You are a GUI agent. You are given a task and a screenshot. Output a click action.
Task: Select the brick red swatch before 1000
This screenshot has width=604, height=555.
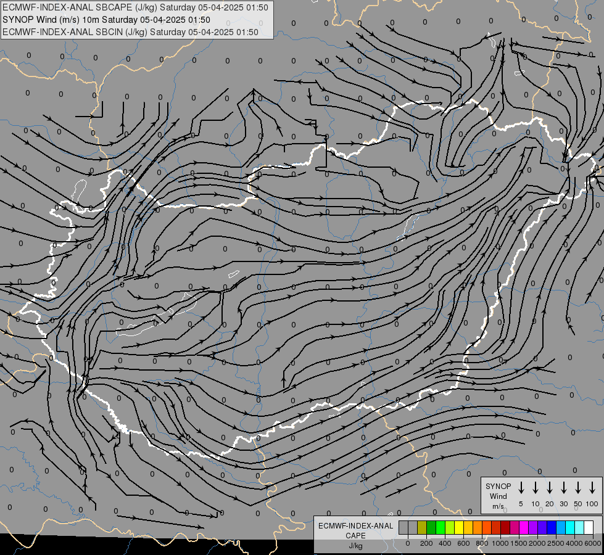click(496, 527)
